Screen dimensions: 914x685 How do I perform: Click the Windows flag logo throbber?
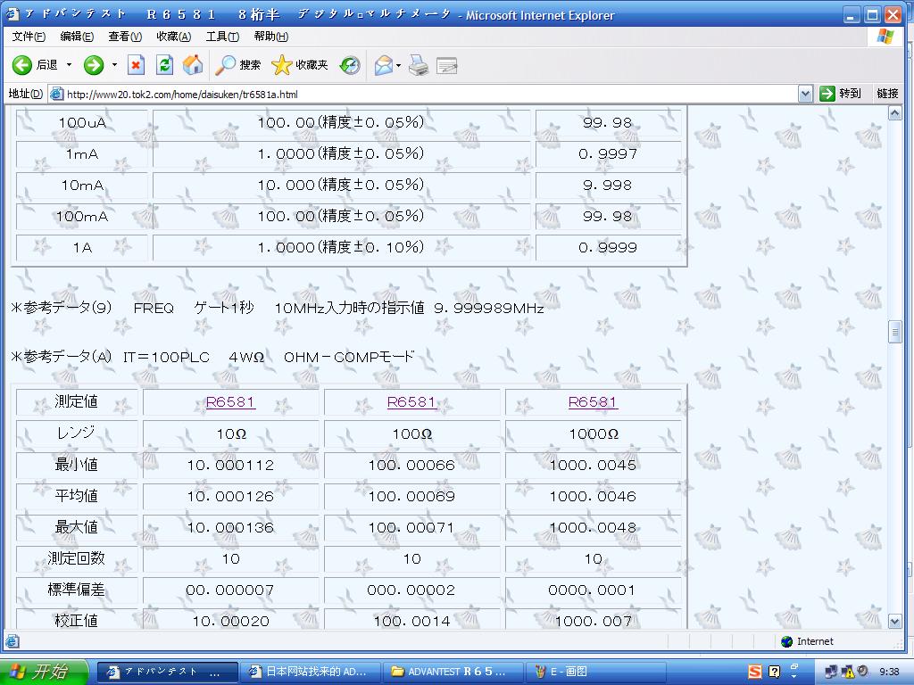[885, 37]
